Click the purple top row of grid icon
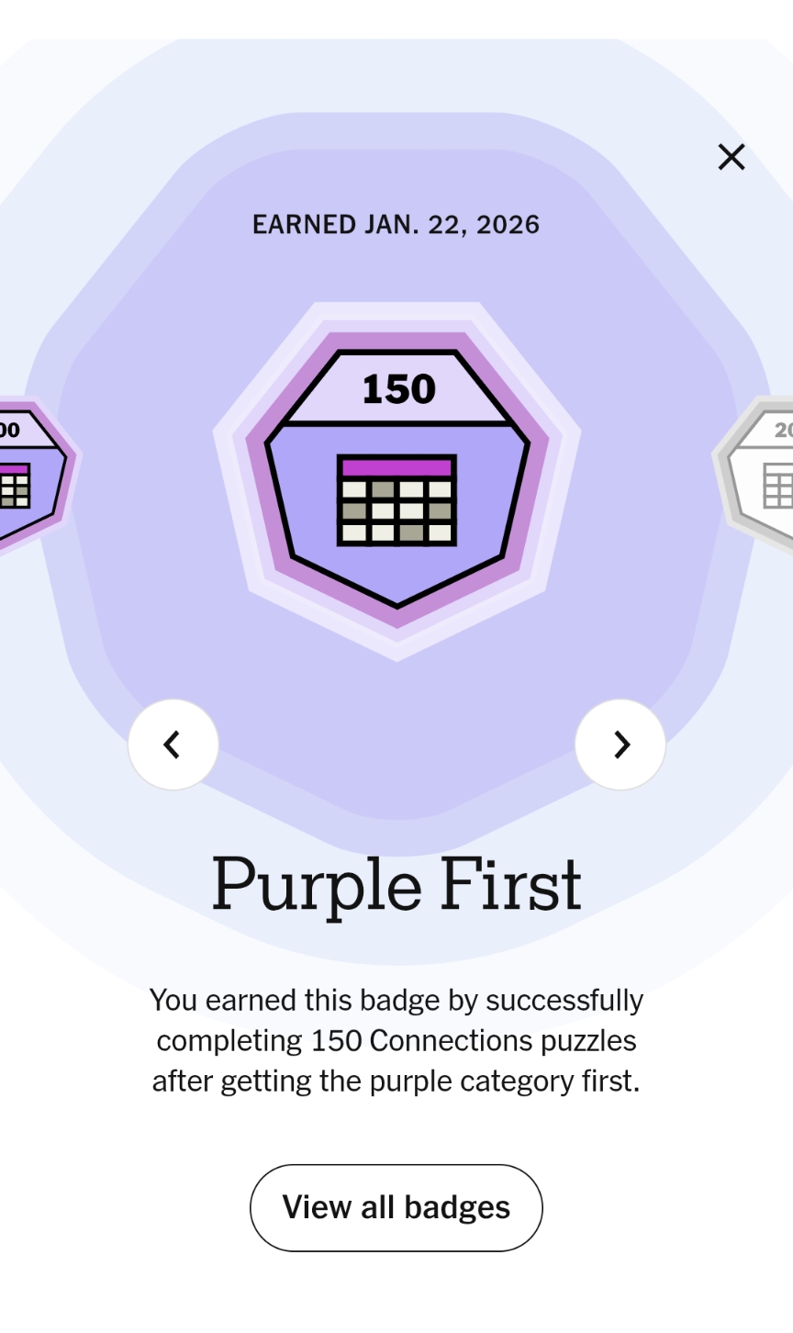Image resolution: width=793 pixels, height=1333 pixels. (x=397, y=468)
